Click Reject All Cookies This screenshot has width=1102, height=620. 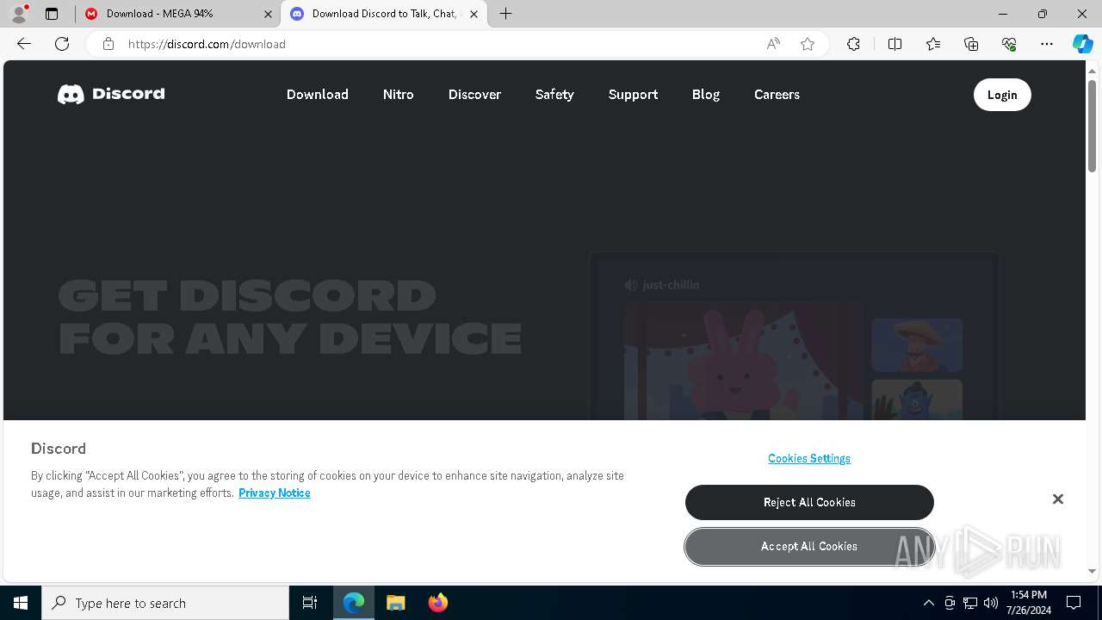tap(809, 502)
